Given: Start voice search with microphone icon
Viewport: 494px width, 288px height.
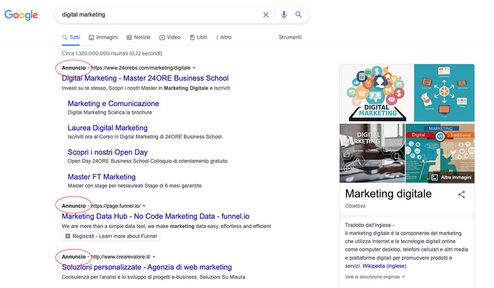Looking at the screenshot, I should [x=284, y=14].
